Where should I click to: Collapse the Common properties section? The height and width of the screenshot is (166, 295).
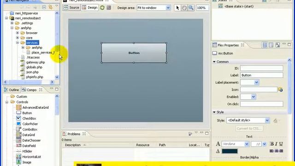pyautogui.click(x=214, y=62)
